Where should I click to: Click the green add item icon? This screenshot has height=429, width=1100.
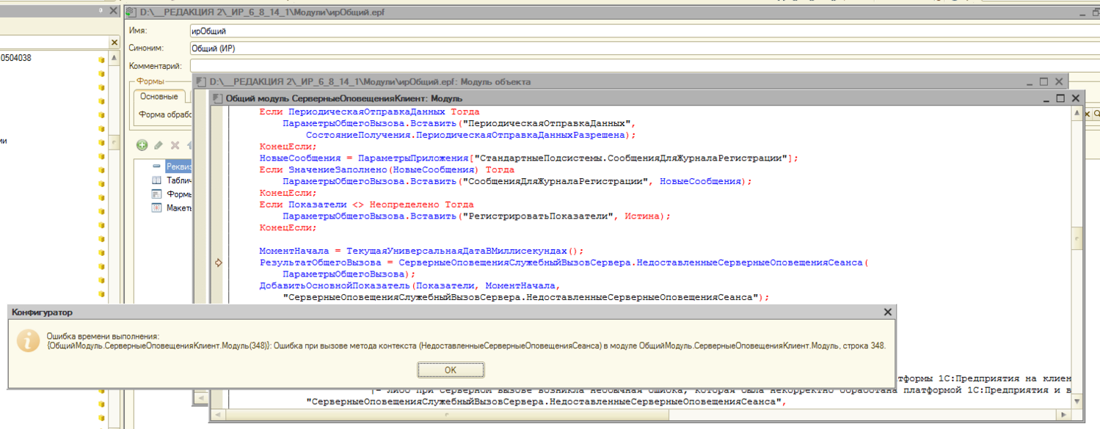click(x=142, y=146)
